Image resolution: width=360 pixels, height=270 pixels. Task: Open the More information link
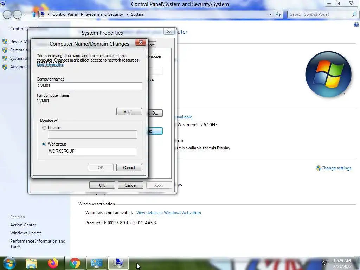tap(51, 65)
